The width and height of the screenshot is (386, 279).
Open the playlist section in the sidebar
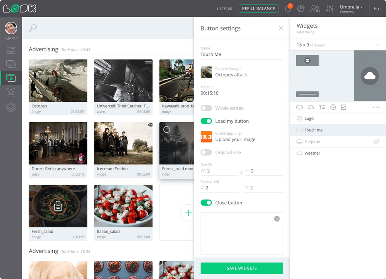pos(11,78)
